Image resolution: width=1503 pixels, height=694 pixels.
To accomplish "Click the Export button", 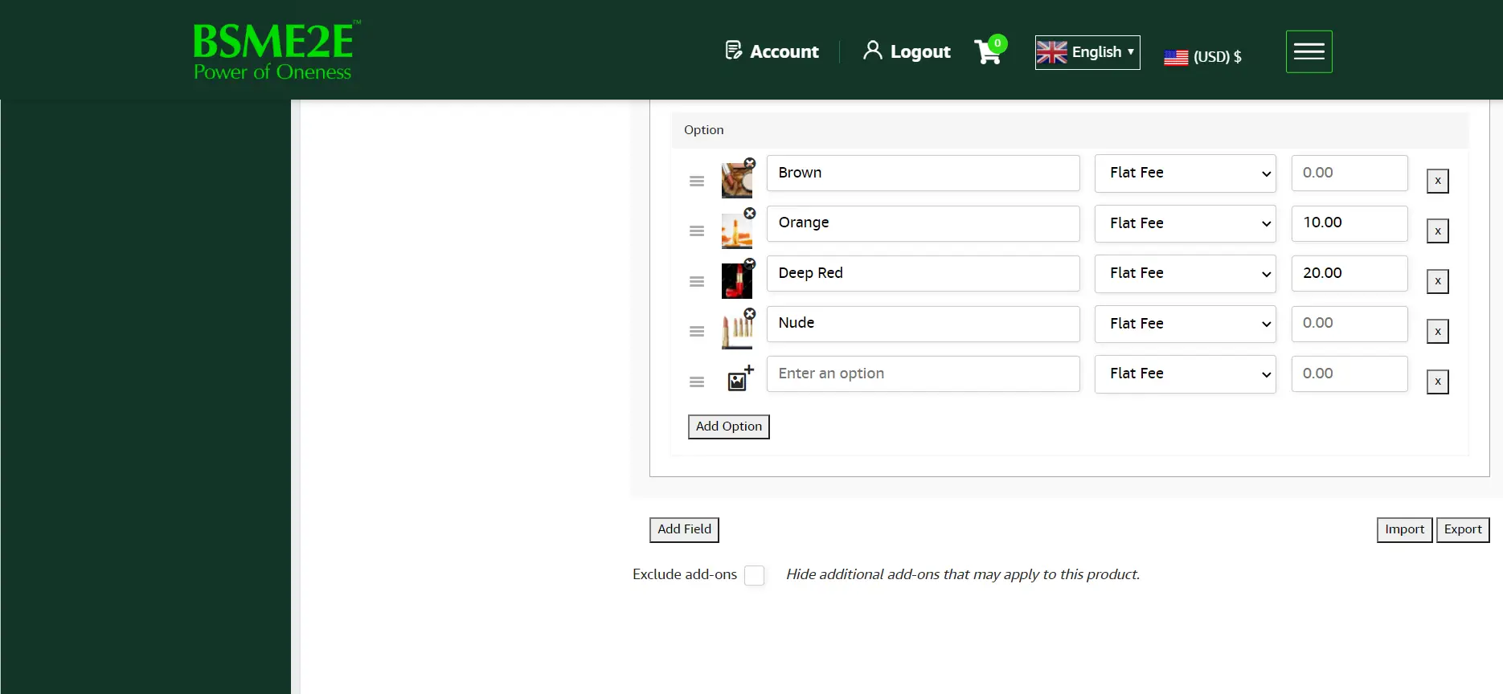I will 1463,529.
